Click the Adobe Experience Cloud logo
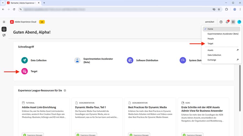Screen dimensions: 243x136 point(12,22)
